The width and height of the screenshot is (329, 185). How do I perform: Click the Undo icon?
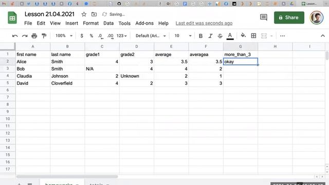coord(15,36)
